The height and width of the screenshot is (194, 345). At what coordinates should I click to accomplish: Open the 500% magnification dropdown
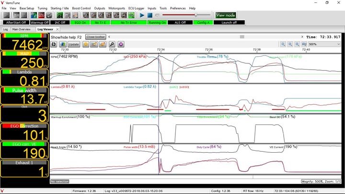[324, 44]
